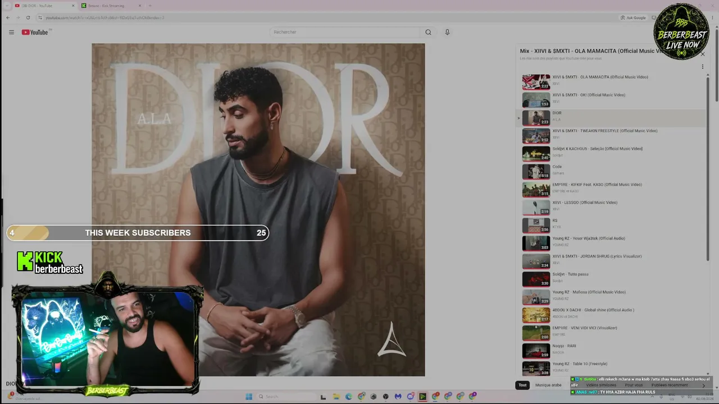Open Young RZ - Mafiosa video title
719x404 pixels.
click(x=589, y=292)
